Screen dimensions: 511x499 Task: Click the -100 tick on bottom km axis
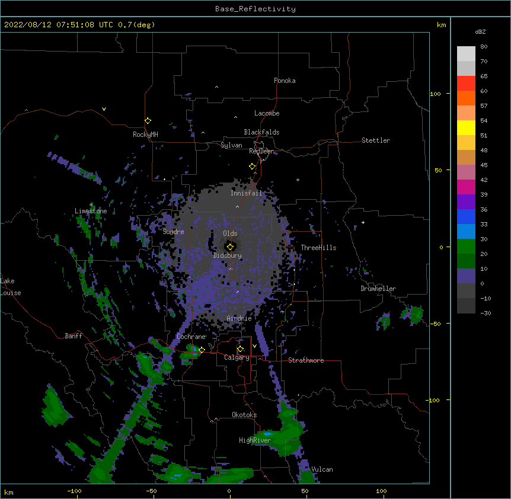74,491
